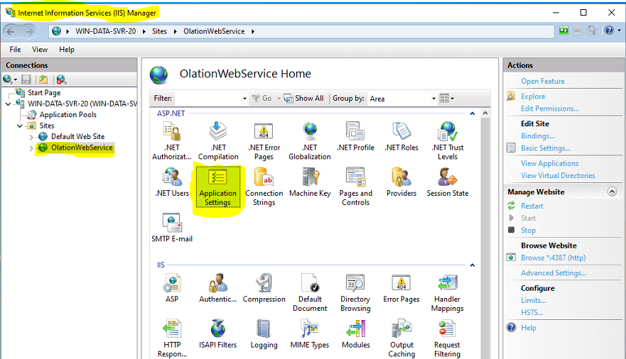
Task: Open the .NET Profile feature
Action: coord(355,137)
